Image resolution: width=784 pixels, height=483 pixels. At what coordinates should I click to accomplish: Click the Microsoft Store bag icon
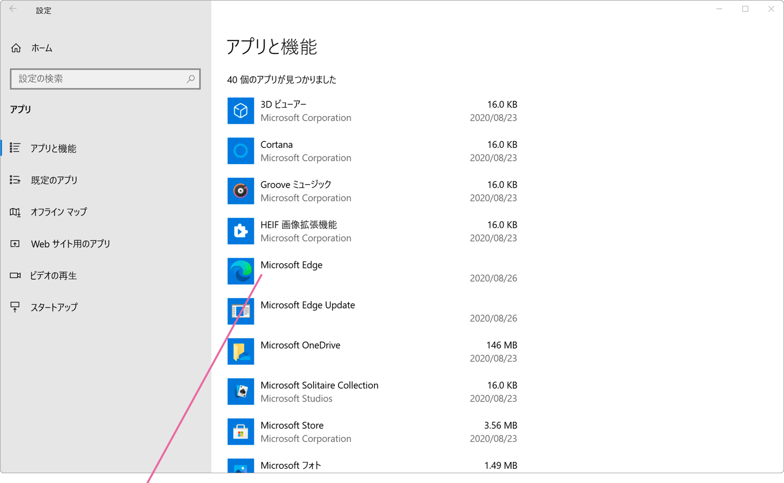[241, 432]
